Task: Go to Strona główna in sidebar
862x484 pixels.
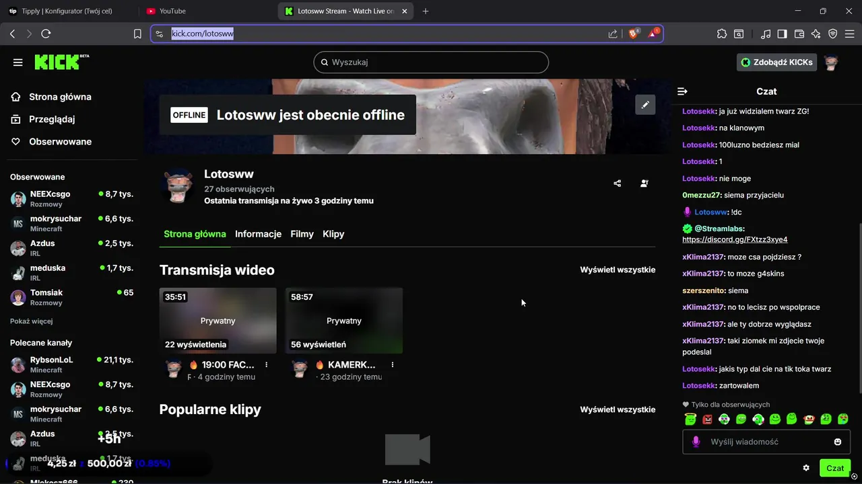Action: point(51,97)
